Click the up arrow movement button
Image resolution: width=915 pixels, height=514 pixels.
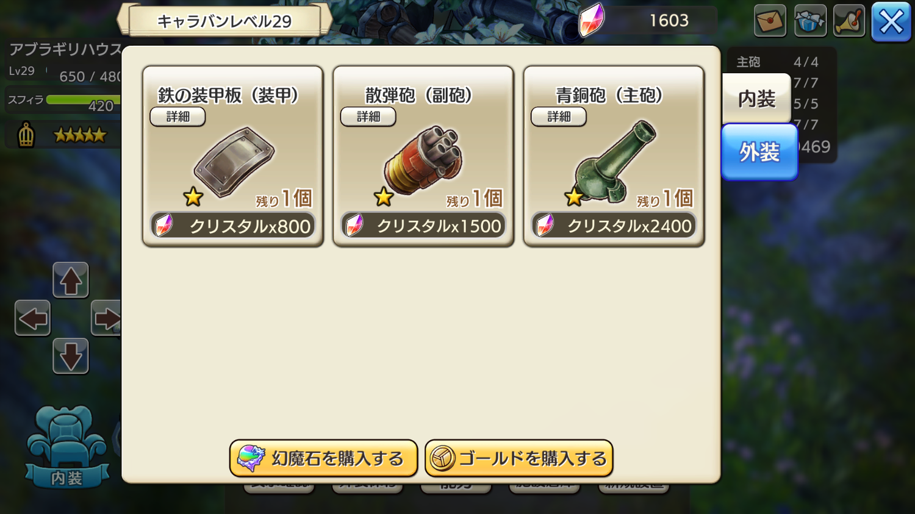pos(70,280)
